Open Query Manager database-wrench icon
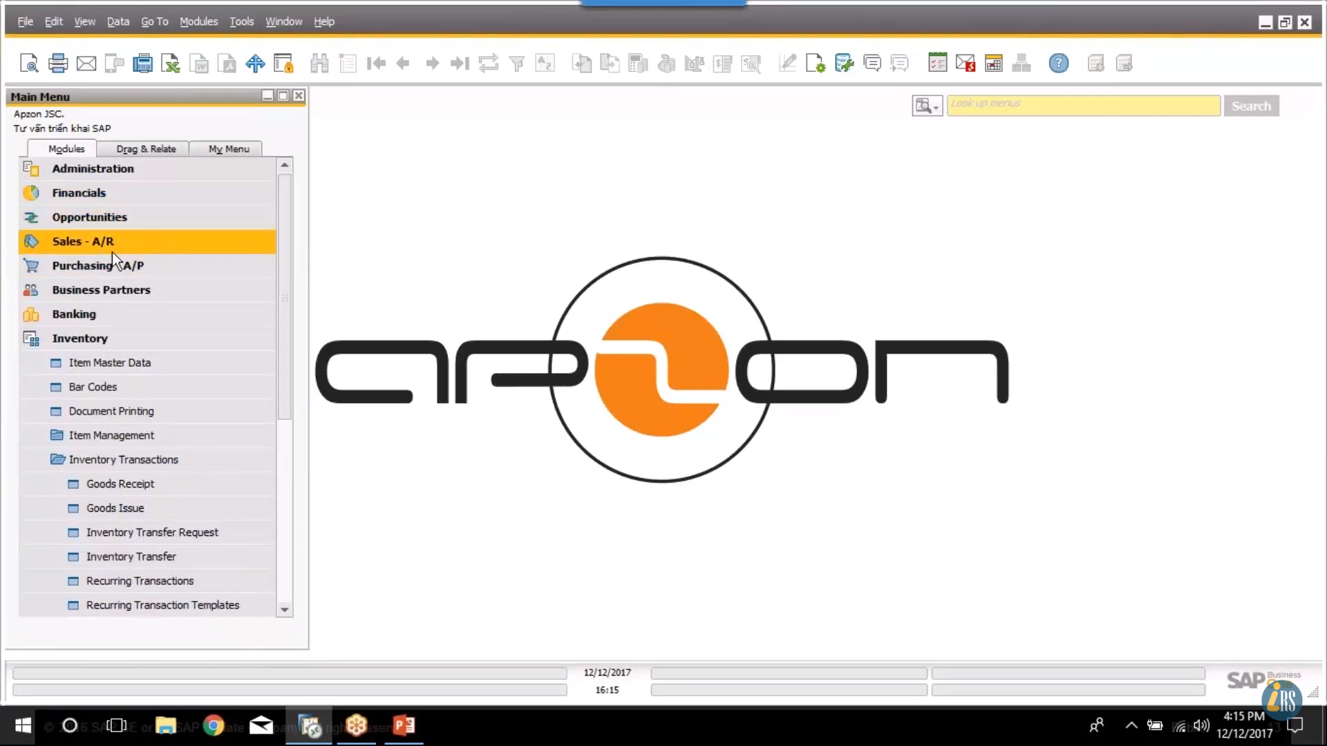This screenshot has height=746, width=1327. (844, 64)
